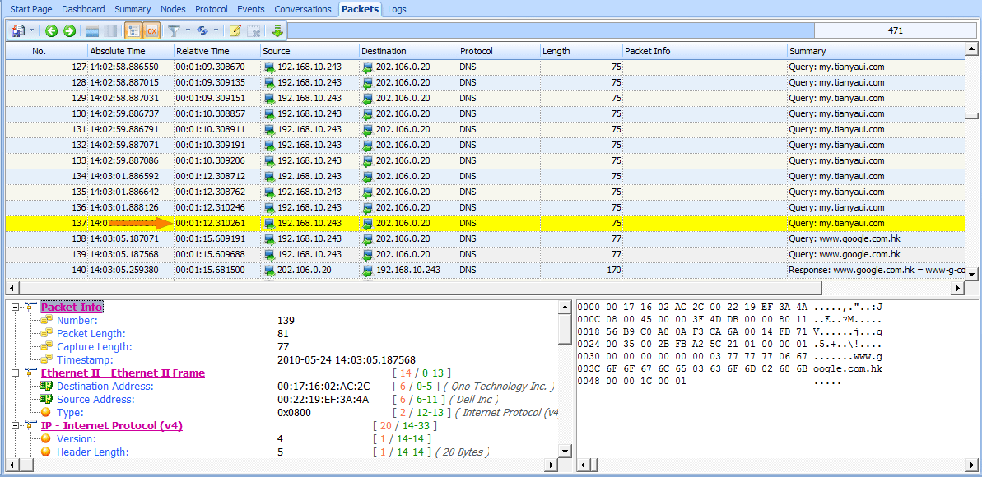
Task: Select packet row number 138
Action: [x=486, y=238]
